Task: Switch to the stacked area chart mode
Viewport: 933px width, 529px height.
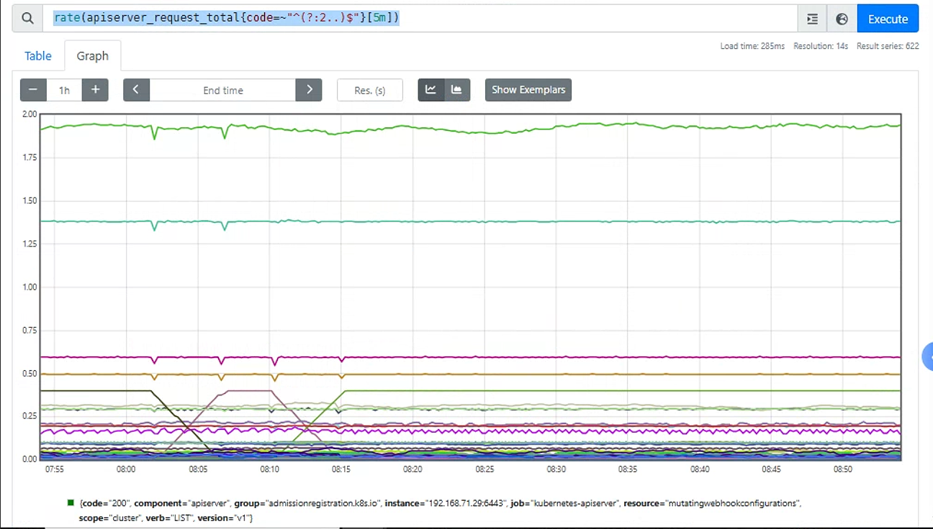Action: click(457, 90)
